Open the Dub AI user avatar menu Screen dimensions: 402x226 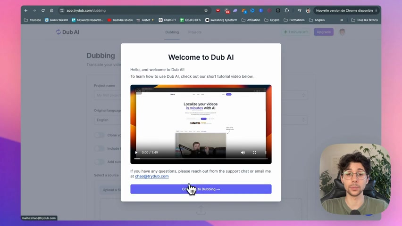342,32
